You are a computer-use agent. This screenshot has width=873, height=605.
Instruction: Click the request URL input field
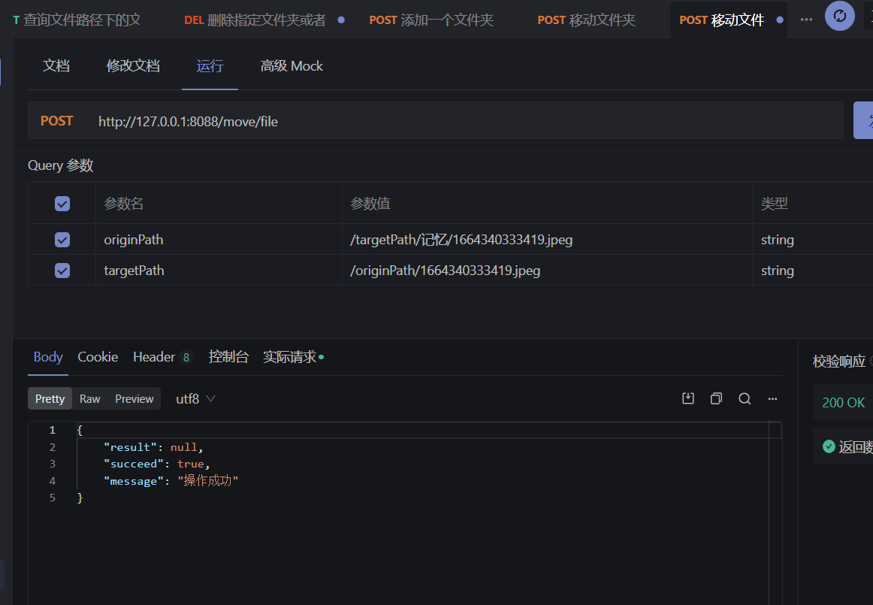coord(376,120)
